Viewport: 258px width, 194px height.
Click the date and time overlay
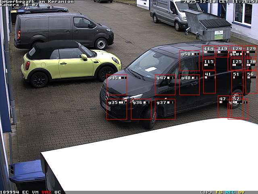click(x=220, y=2)
